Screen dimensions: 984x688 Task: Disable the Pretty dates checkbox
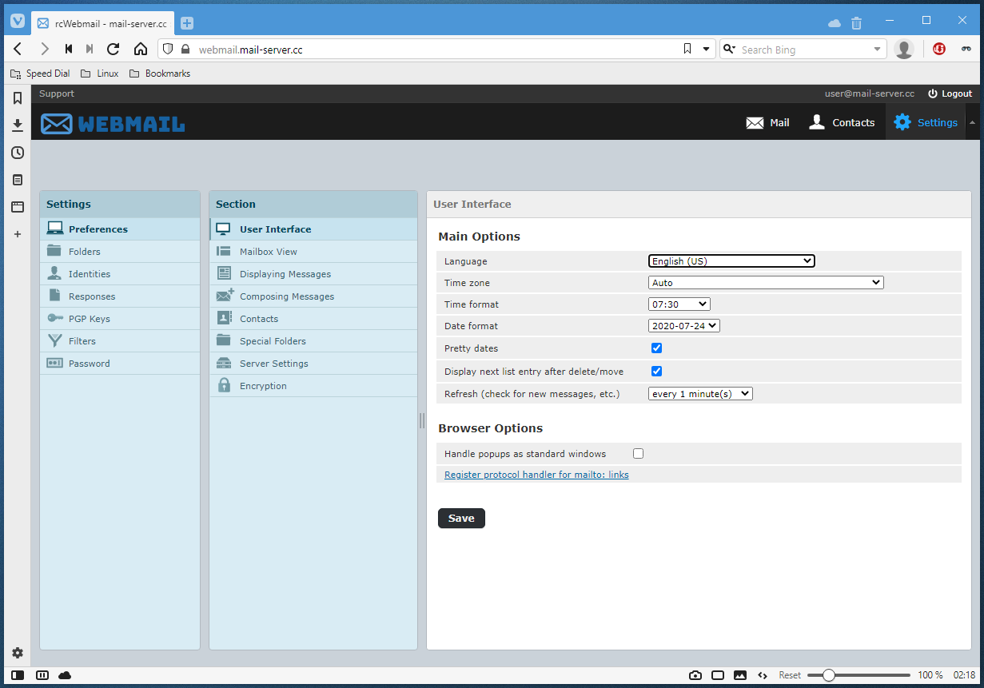click(x=657, y=348)
